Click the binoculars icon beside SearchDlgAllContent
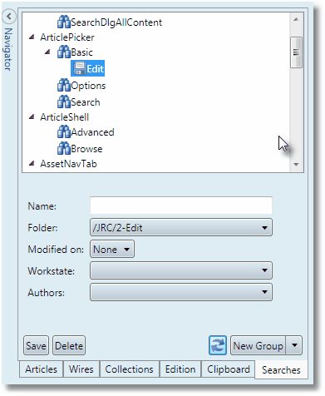Image resolution: width=325 pixels, height=396 pixels. (x=64, y=22)
